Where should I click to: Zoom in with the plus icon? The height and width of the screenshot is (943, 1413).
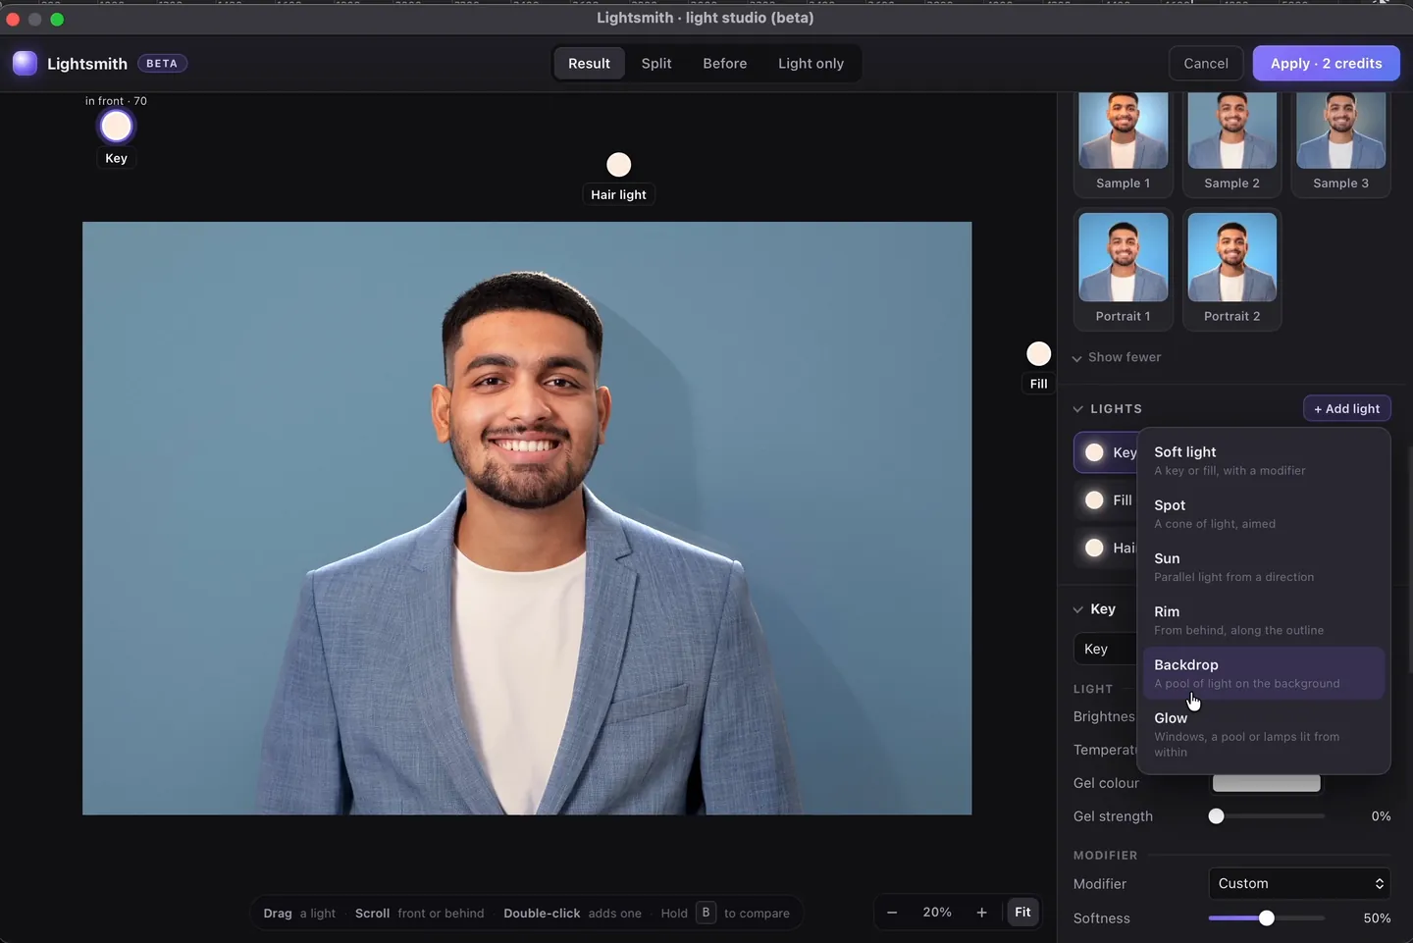[x=981, y=913]
